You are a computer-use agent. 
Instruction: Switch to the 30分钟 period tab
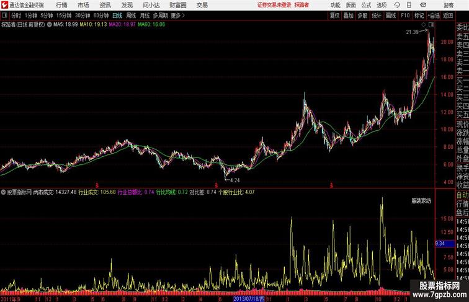[83, 16]
